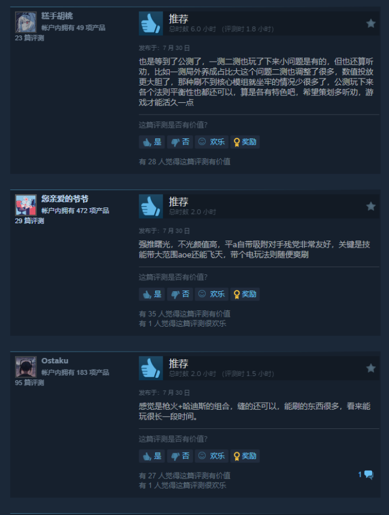The height and width of the screenshot is (515, 389).
Task: Click the star icon on Ostaku's review
Action: (370, 368)
